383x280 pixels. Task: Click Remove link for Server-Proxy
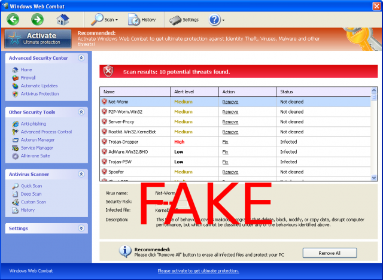[230, 122]
